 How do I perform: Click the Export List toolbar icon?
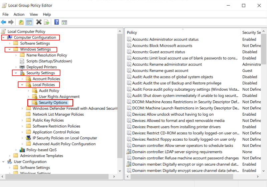tap(47, 22)
